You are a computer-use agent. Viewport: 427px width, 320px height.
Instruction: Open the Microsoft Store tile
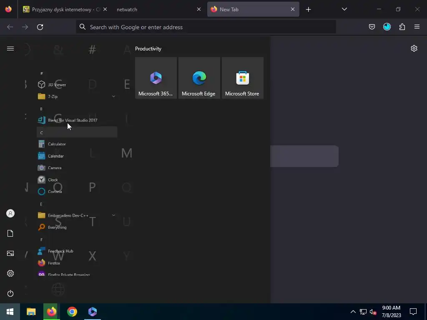[x=242, y=78]
